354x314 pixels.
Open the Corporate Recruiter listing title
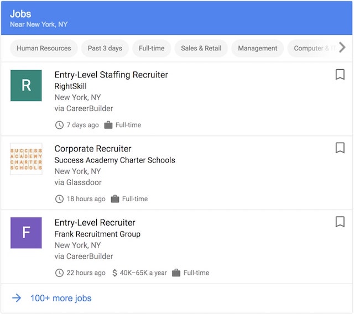coord(93,149)
